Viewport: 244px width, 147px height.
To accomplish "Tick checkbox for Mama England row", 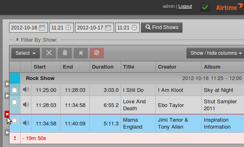I will pyautogui.click(x=14, y=120).
